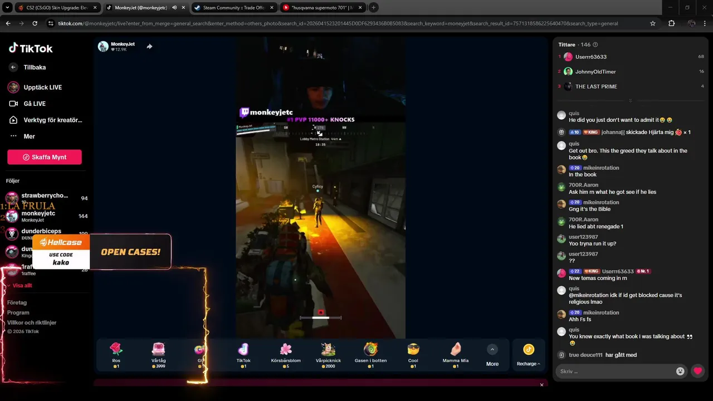Bookmark this page with star
Image resolution: width=713 pixels, height=401 pixels.
click(653, 23)
